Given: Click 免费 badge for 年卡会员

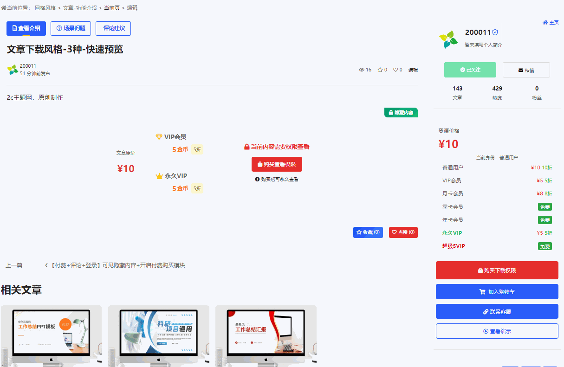Looking at the screenshot, I should point(545,220).
